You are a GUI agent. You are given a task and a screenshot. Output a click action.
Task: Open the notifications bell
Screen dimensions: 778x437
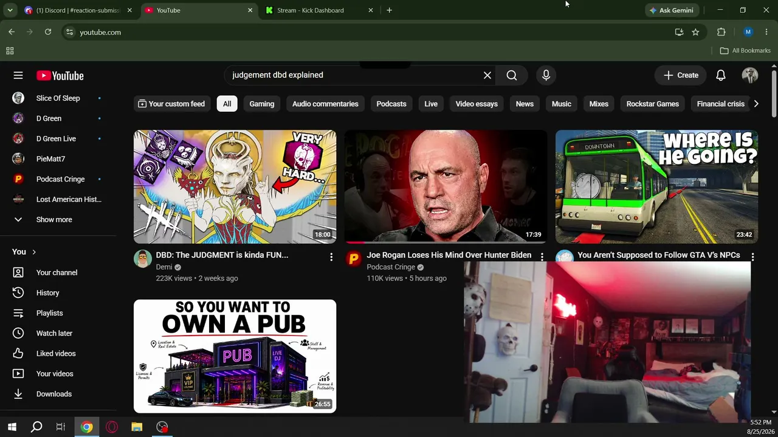click(x=720, y=75)
